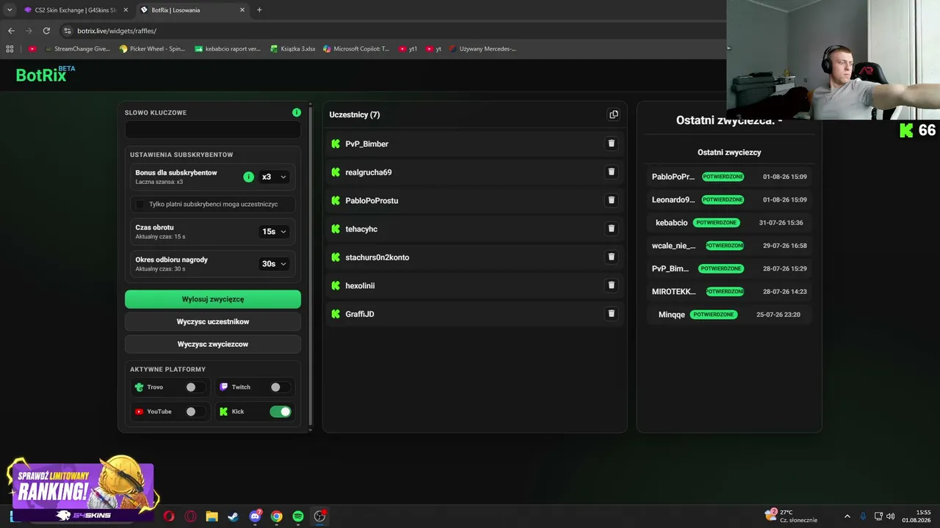Click winner date 31-07-26 15:36
Screen dimensions: 940x528
pos(781,223)
